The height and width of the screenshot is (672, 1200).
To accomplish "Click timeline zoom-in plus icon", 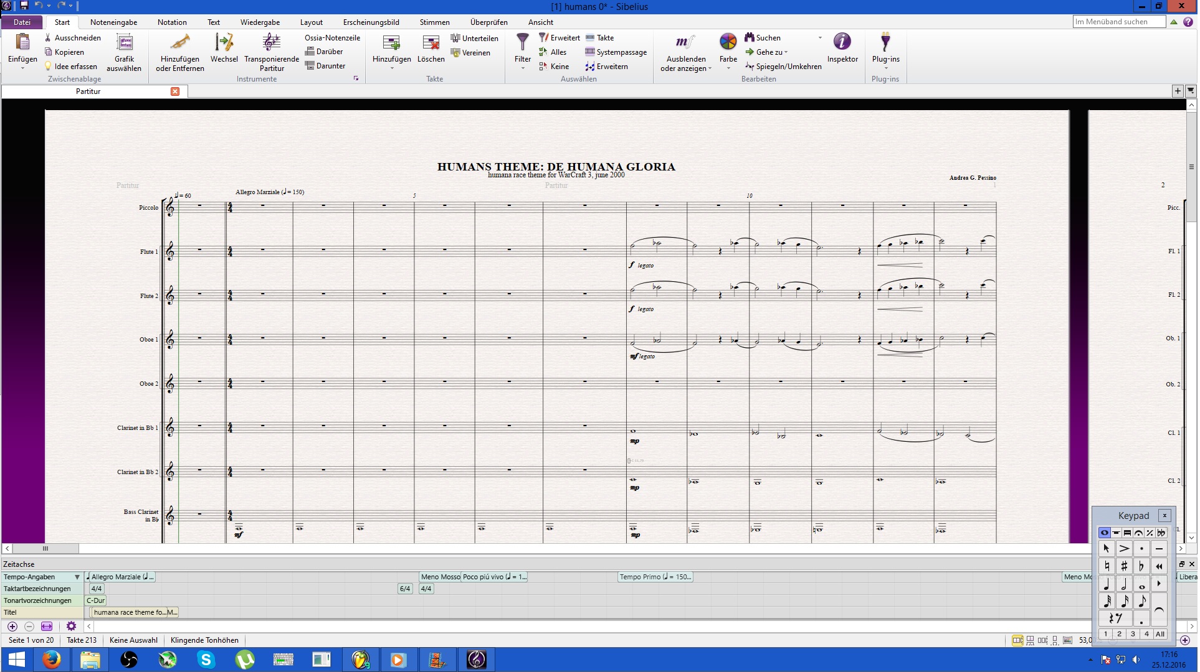I will point(12,627).
